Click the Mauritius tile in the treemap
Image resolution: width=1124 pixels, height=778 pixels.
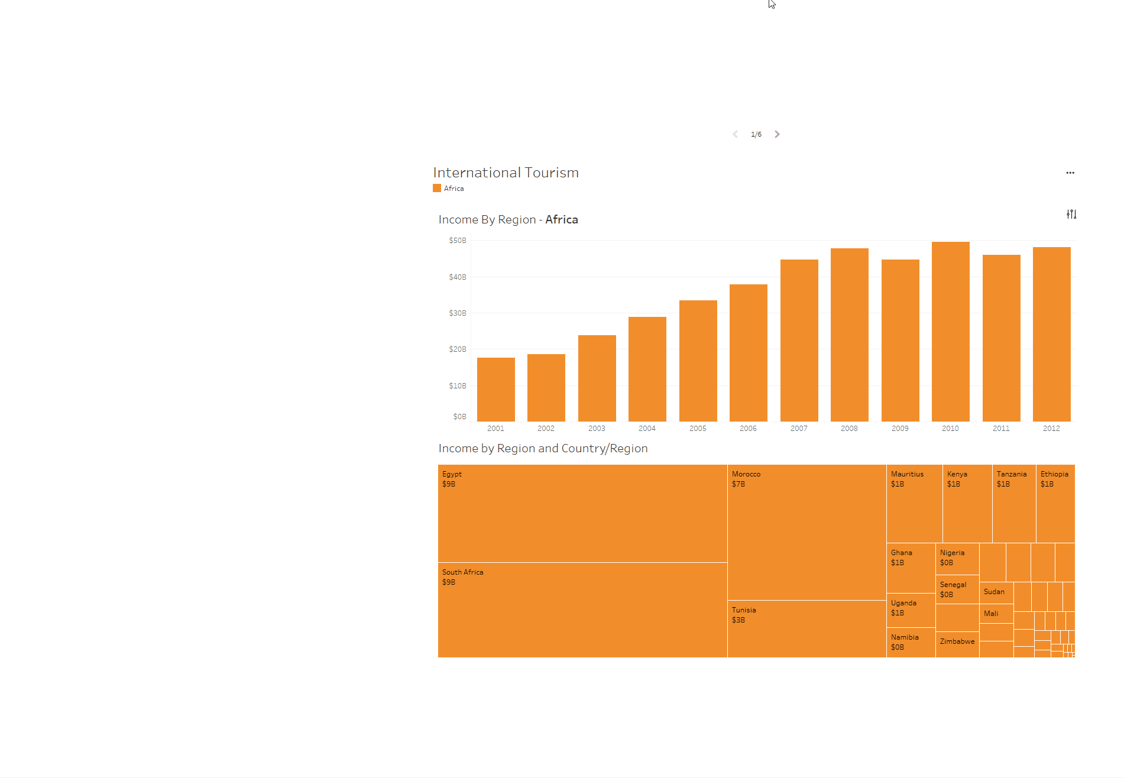pyautogui.click(x=914, y=503)
